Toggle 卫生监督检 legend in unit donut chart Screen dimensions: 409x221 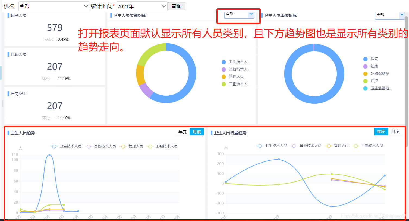point(377,88)
